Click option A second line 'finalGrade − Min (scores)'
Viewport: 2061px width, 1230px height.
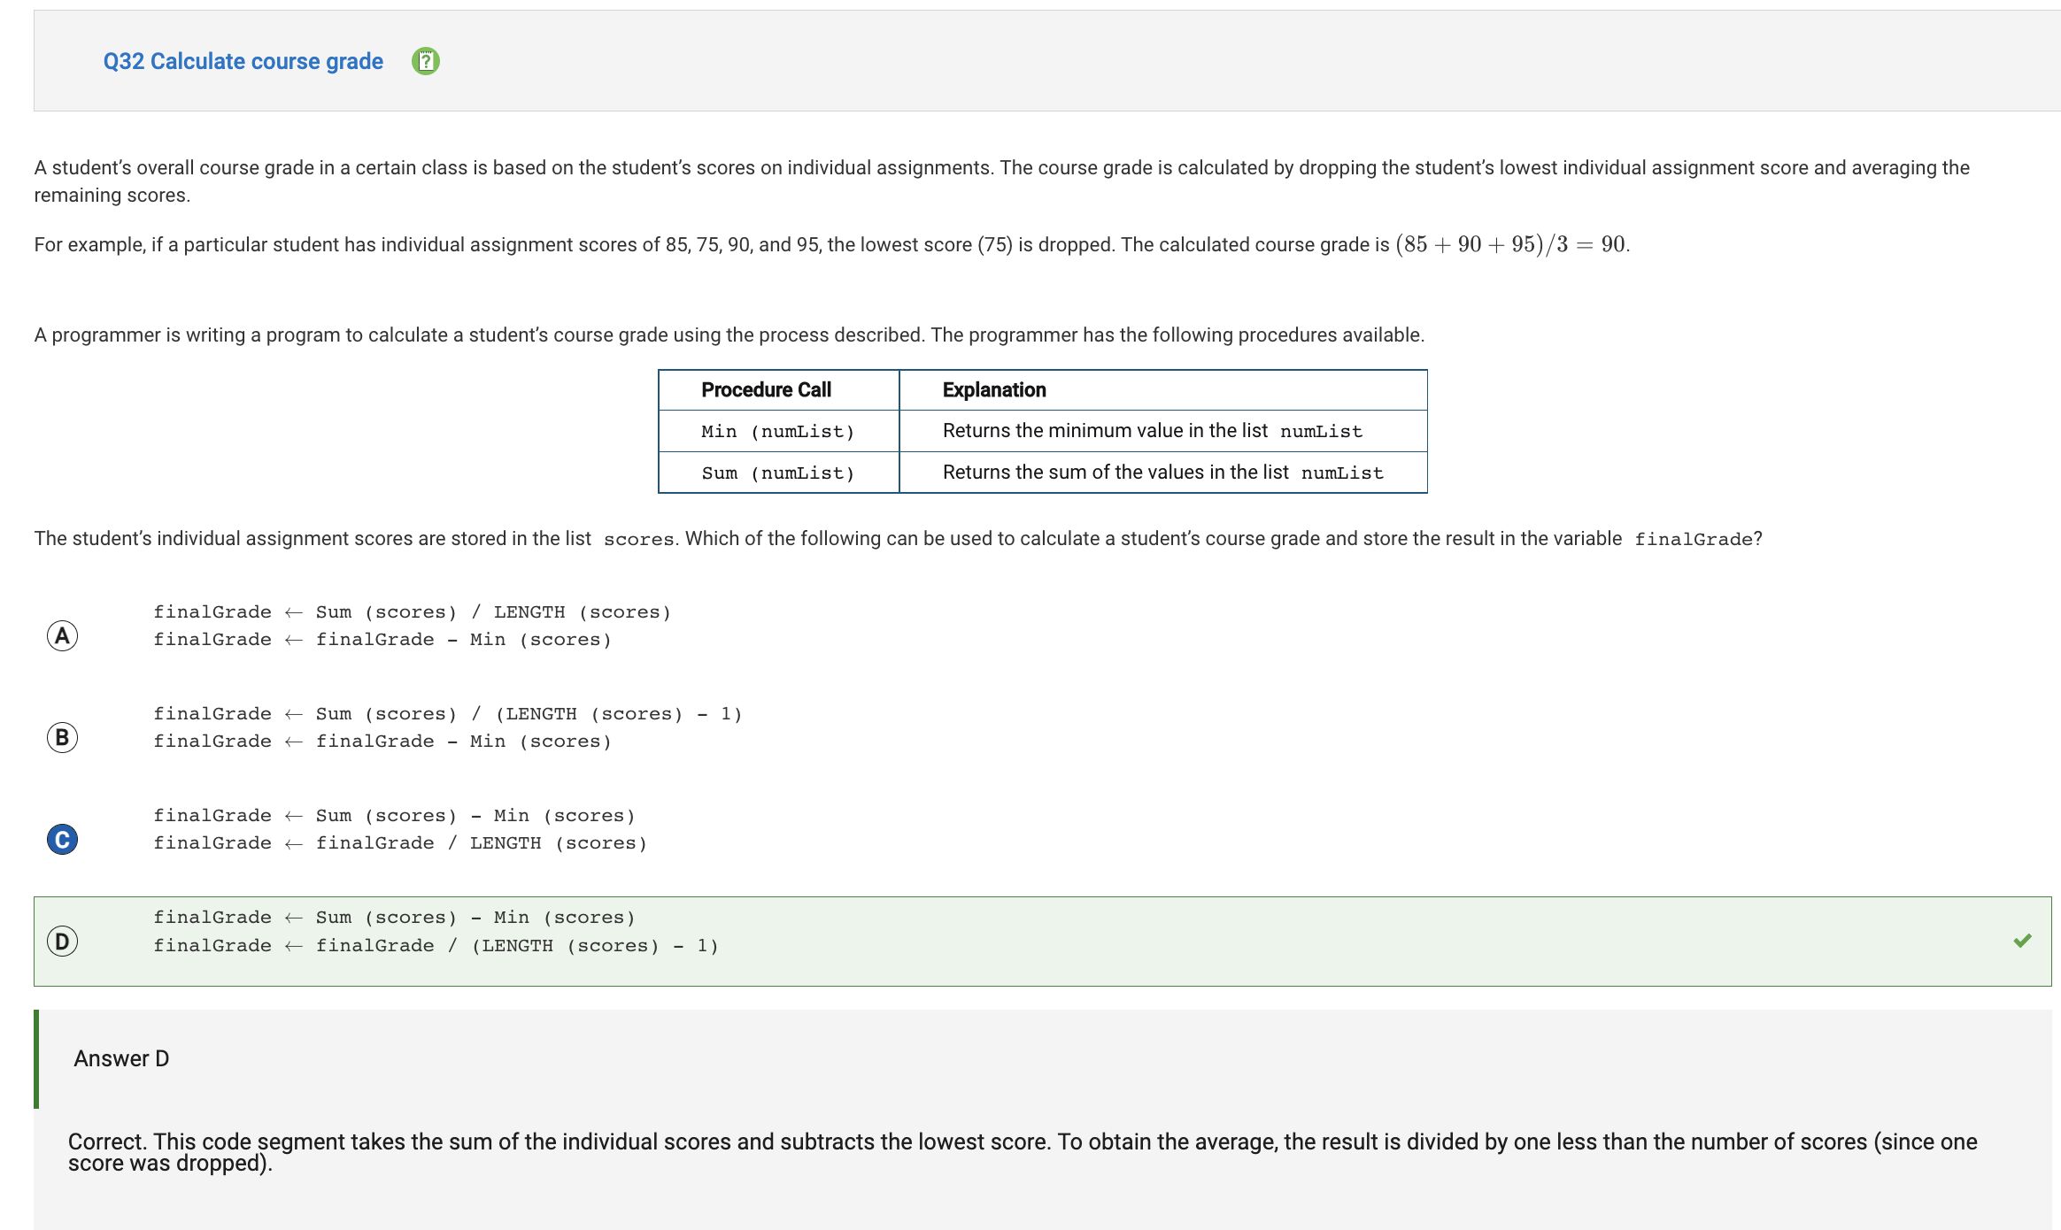[x=464, y=640]
